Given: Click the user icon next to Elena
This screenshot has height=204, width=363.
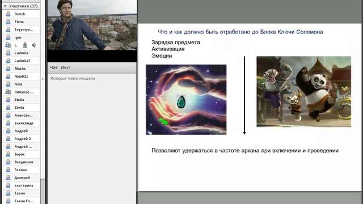Looking at the screenshot, I should pos(8,22).
